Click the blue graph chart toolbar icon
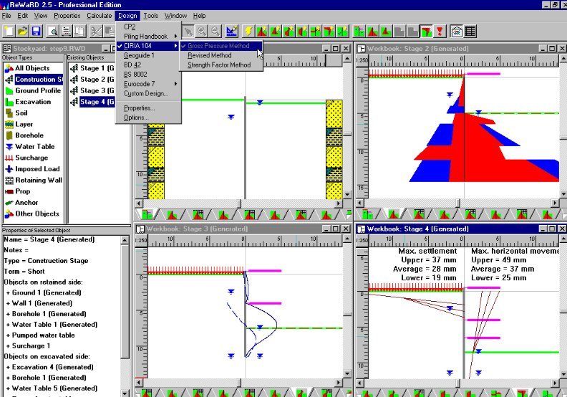The width and height of the screenshot is (567, 397). (x=231, y=32)
